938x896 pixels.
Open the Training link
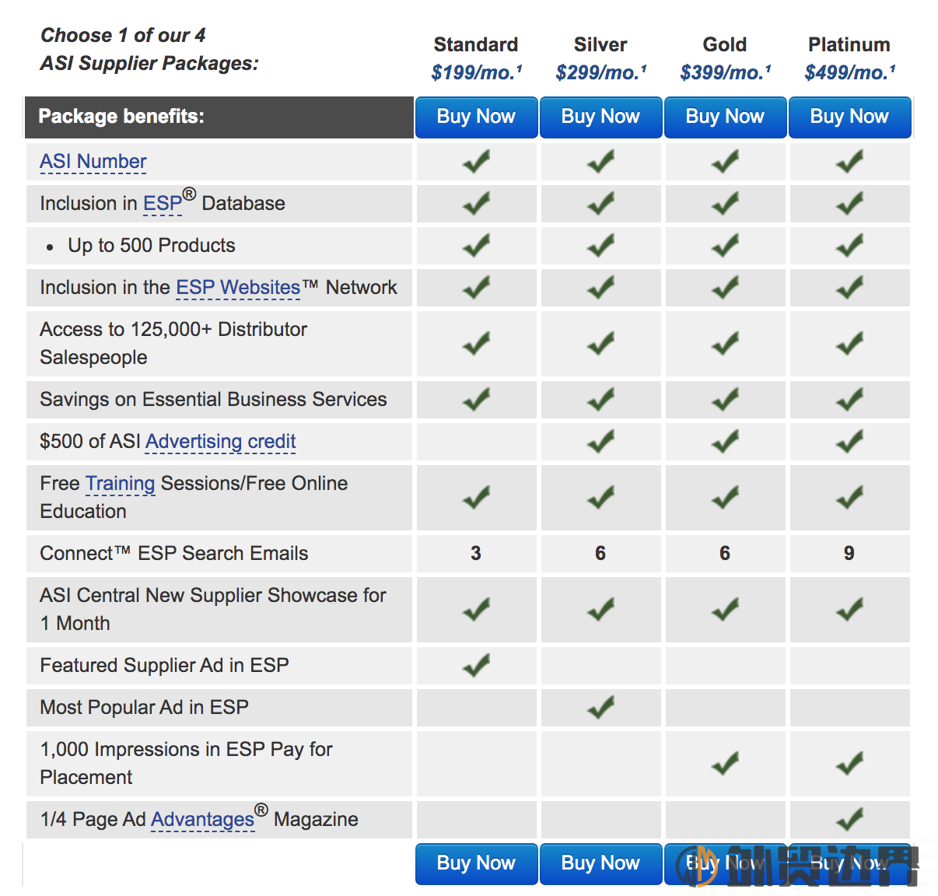[120, 484]
